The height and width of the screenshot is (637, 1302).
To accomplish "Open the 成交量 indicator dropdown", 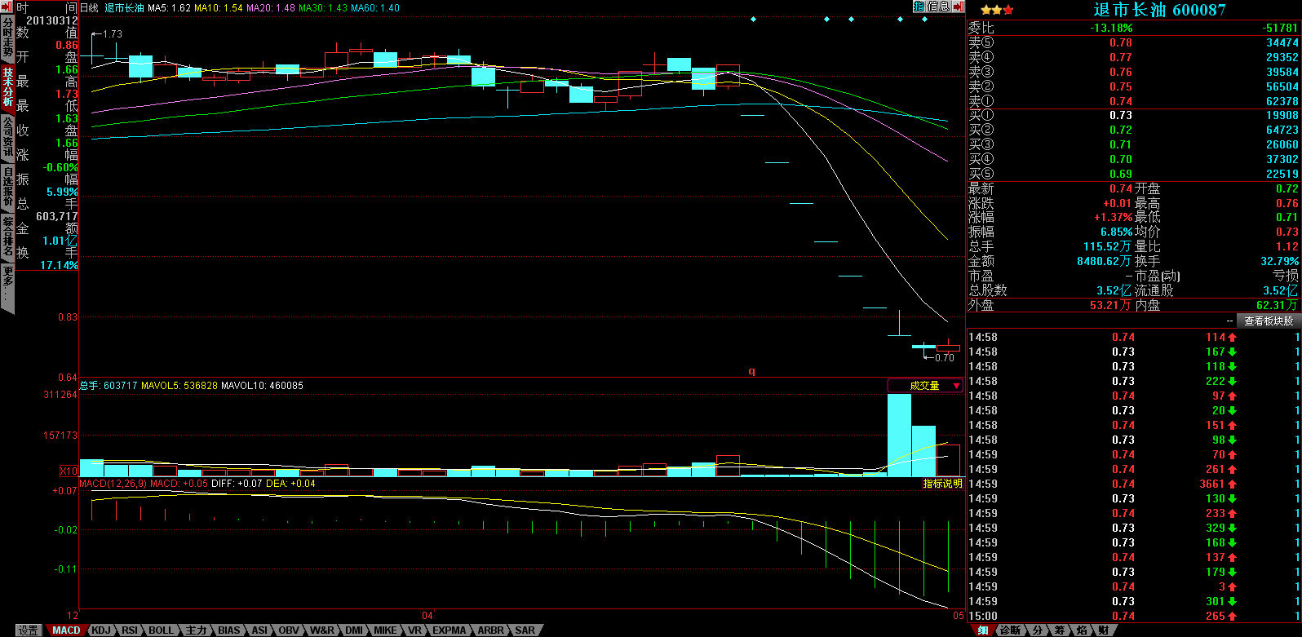I will click(x=925, y=386).
